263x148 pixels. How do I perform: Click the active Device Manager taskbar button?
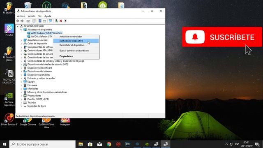[x=166, y=144]
